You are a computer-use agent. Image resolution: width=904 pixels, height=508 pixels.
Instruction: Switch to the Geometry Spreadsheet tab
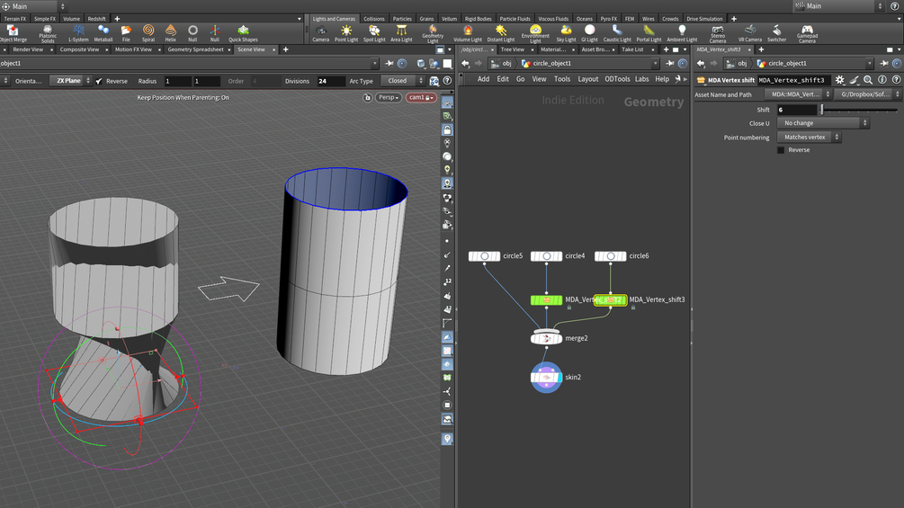click(195, 49)
